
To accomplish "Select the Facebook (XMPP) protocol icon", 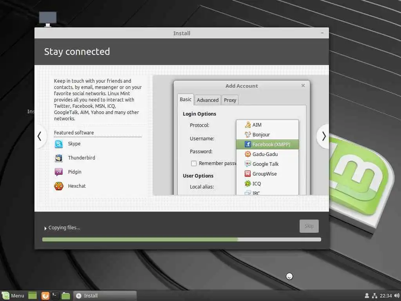I will click(247, 144).
